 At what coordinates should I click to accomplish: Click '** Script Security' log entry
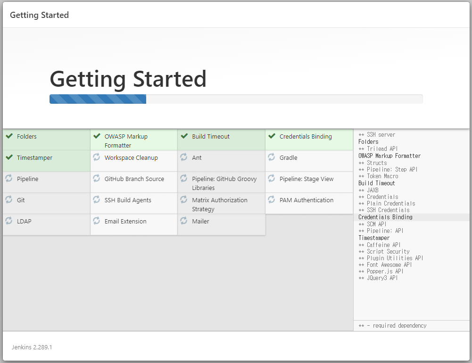(x=384, y=251)
